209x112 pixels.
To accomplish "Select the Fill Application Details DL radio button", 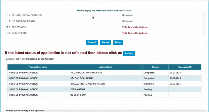I will point(8,15).
